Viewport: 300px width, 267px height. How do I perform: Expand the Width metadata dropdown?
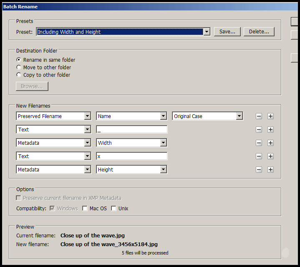[x=163, y=143]
